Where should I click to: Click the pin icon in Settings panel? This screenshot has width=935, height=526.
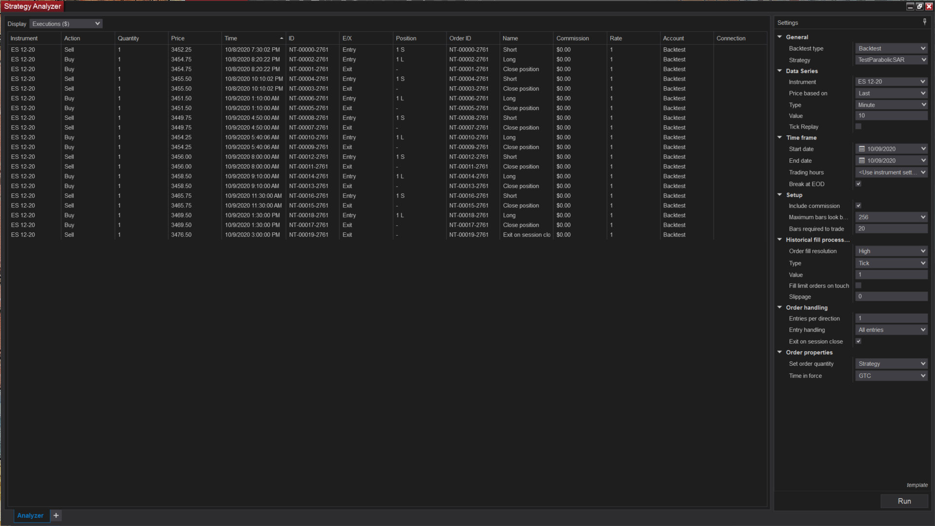[924, 22]
